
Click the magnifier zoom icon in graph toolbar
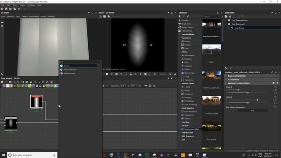(18, 82)
